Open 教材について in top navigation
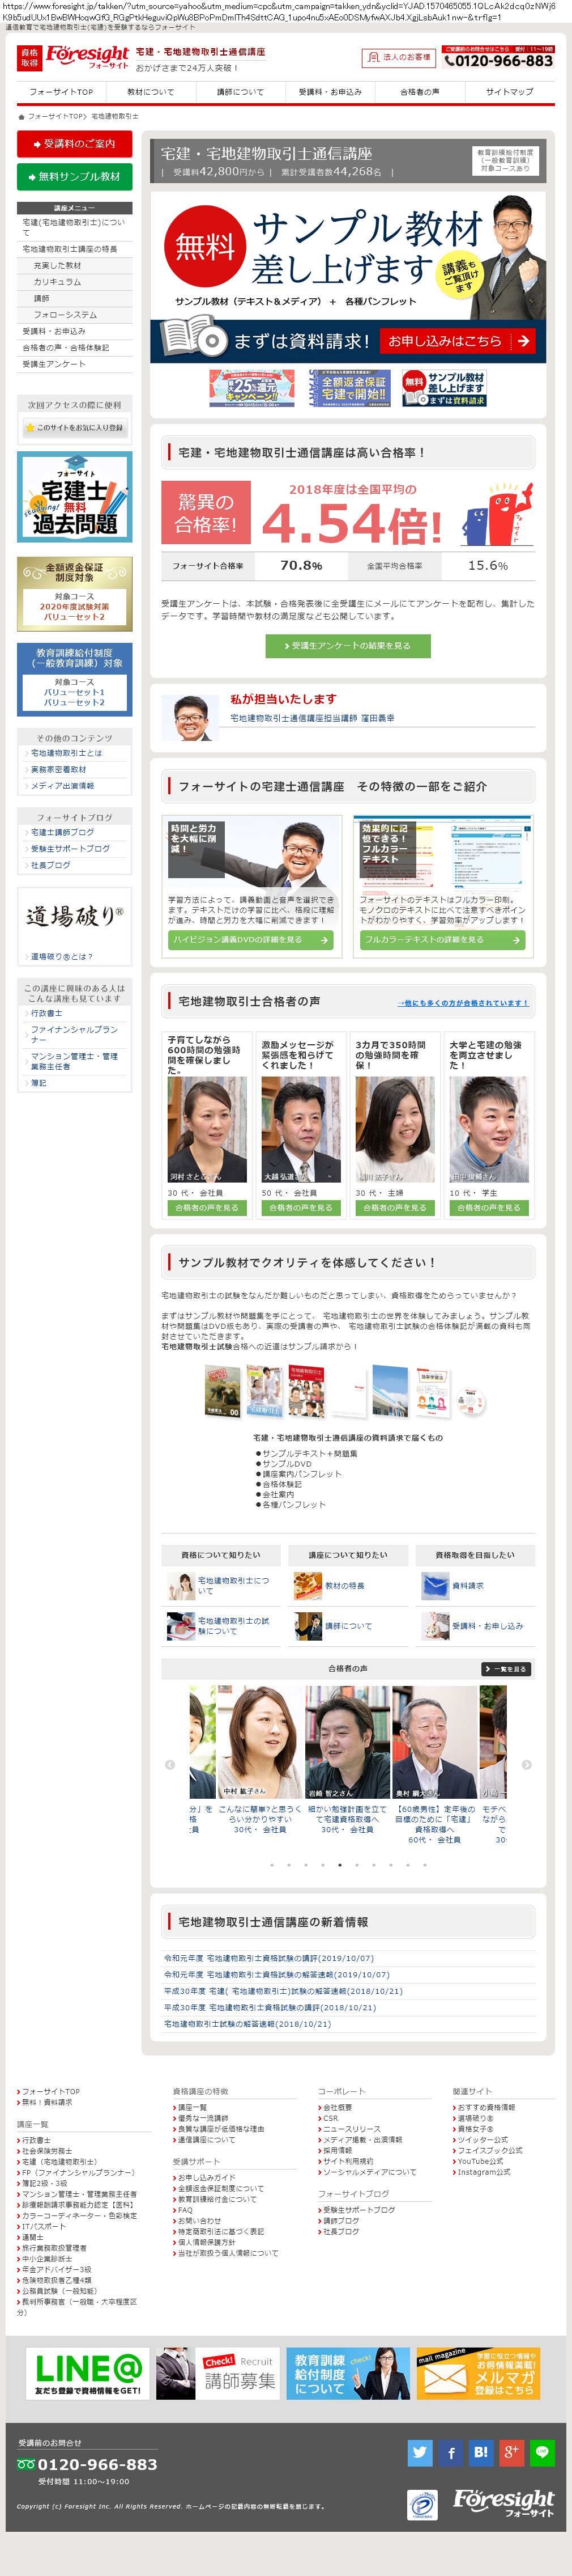Viewport: 572px width, 2576px height. tap(151, 92)
